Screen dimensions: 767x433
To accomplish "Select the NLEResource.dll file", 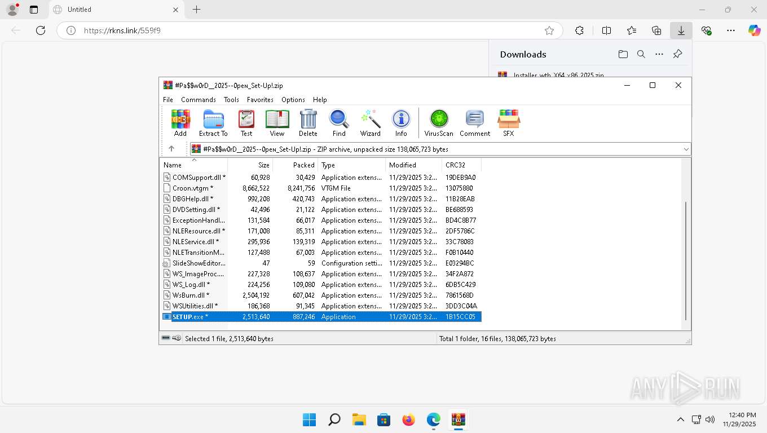I will (321, 231).
